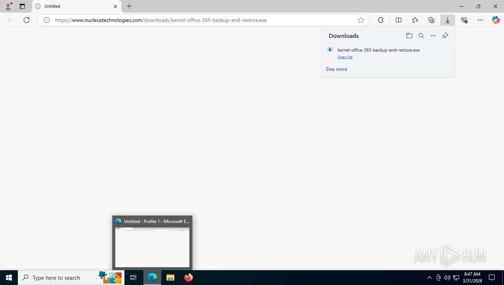Click the Meet Now tray icon
Image resolution: width=504 pixels, height=285 pixels.
click(438, 278)
